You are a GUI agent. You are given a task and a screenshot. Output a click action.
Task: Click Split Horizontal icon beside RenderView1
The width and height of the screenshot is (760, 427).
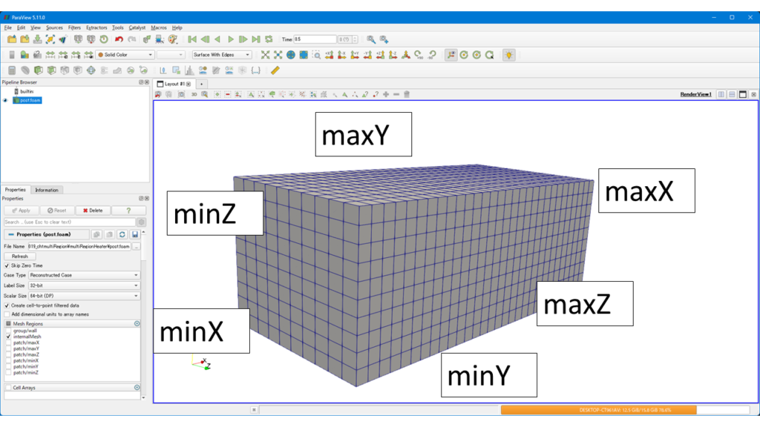click(x=721, y=95)
